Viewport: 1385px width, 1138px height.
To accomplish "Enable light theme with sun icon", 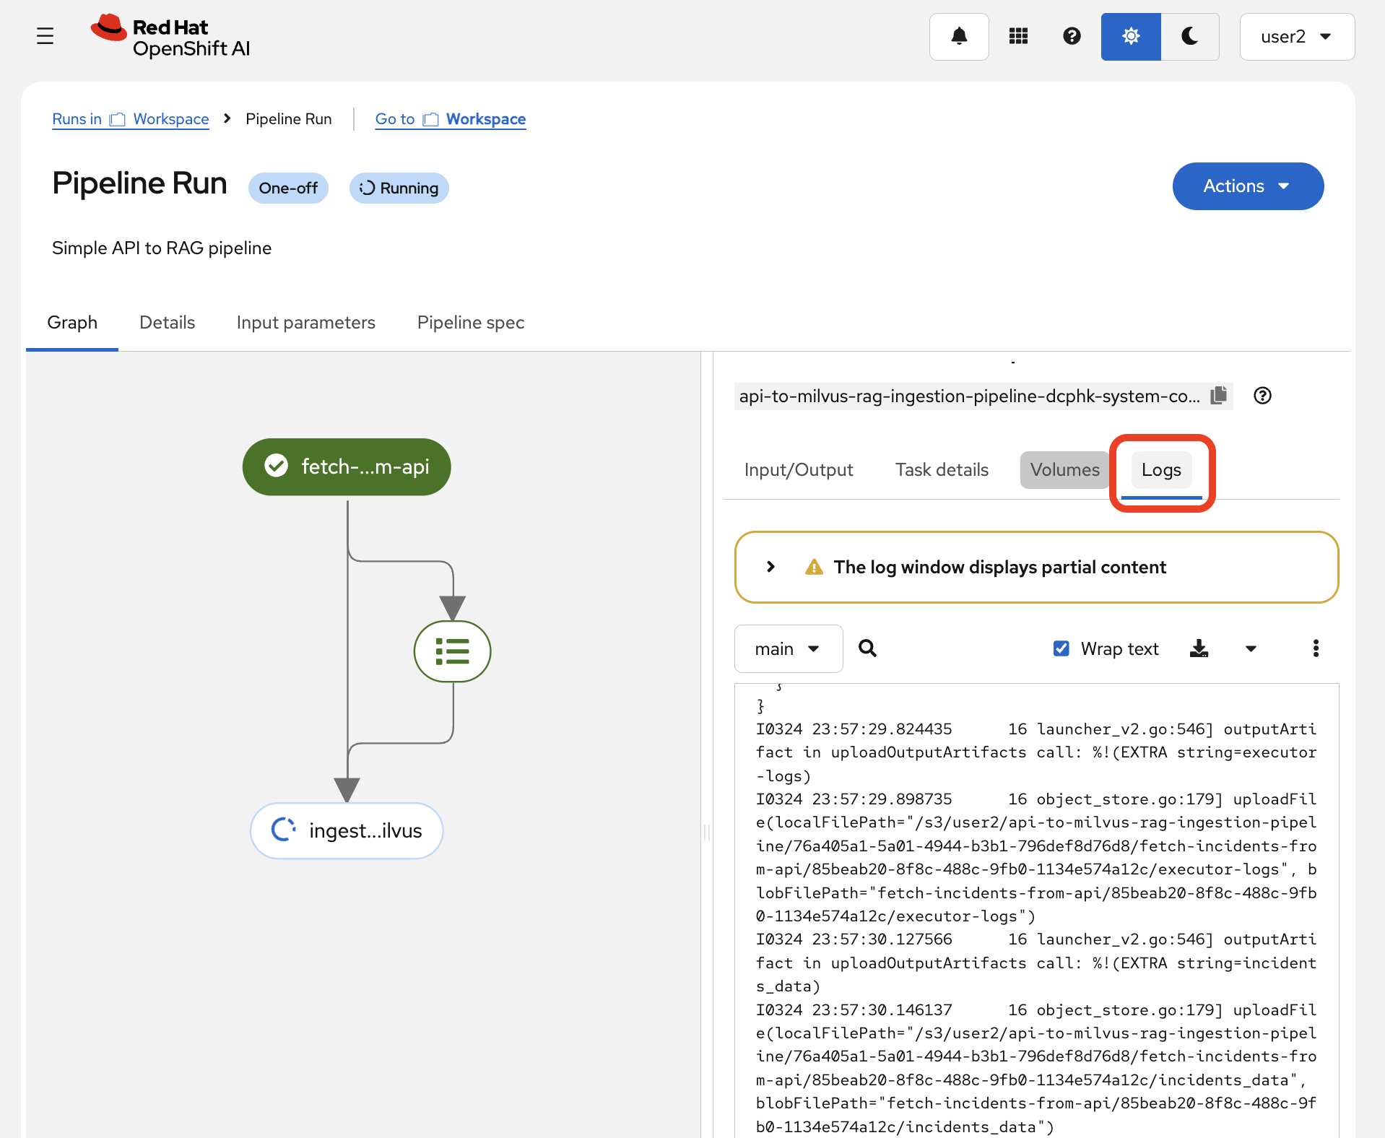I will click(x=1130, y=36).
